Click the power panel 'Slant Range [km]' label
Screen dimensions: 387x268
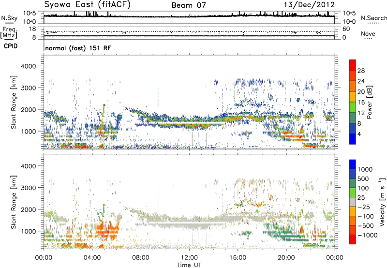[14, 102]
